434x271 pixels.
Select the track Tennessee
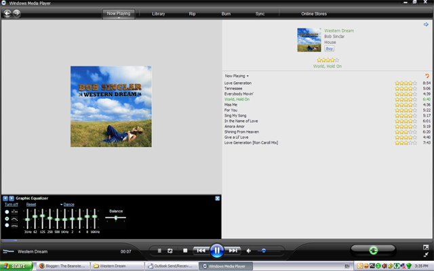233,89
